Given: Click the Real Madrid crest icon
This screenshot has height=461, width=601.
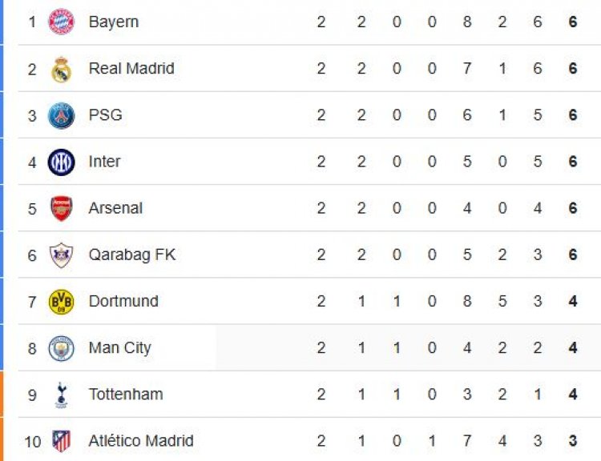Looking at the screenshot, I should point(62,69).
